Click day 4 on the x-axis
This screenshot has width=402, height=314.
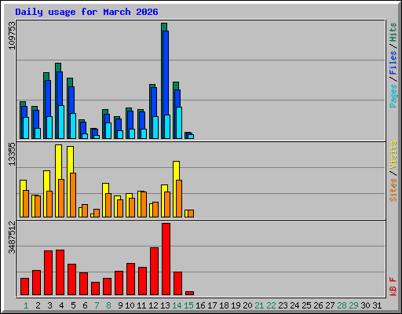tap(61, 305)
